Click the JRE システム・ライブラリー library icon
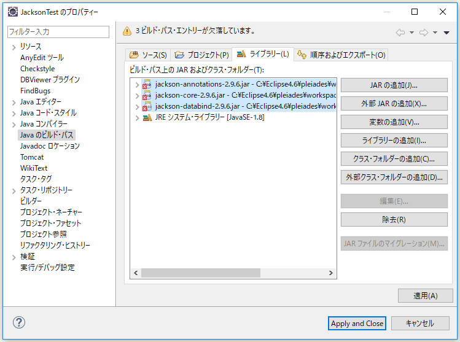Screen dimensions: 460x342 point(147,118)
